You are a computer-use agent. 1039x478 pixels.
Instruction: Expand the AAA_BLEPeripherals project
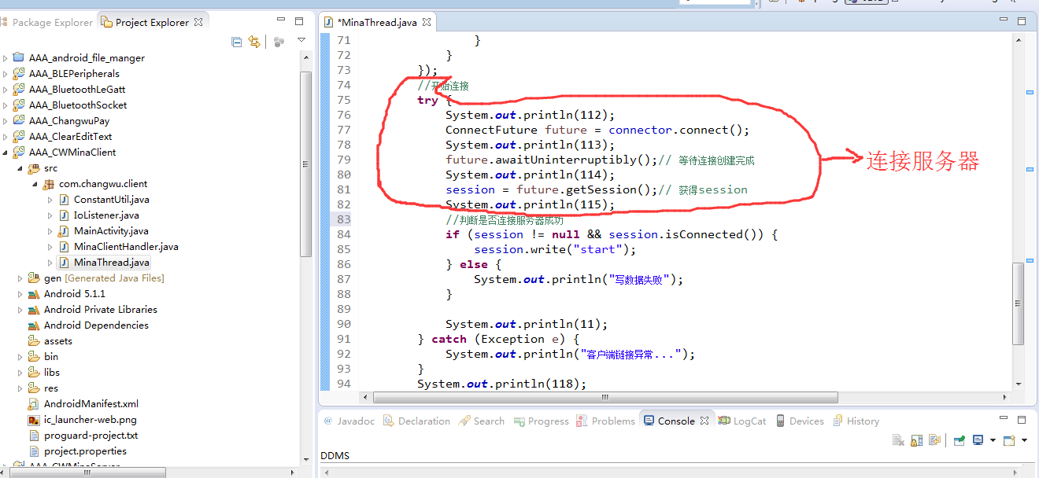[x=6, y=74]
